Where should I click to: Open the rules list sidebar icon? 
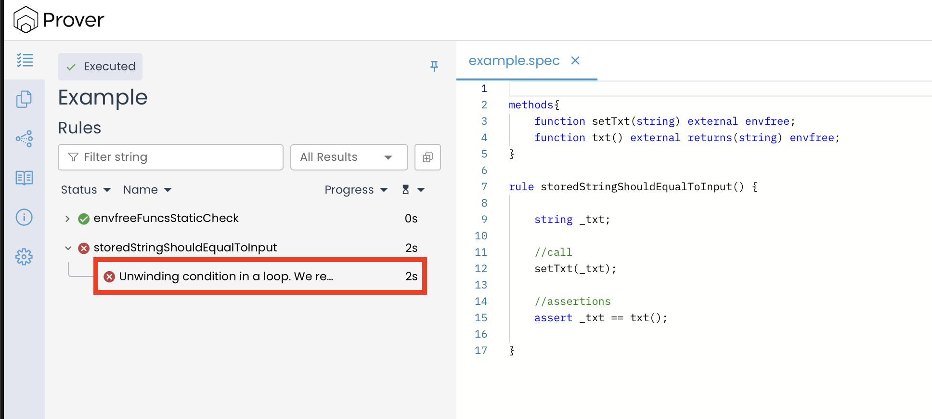point(25,60)
